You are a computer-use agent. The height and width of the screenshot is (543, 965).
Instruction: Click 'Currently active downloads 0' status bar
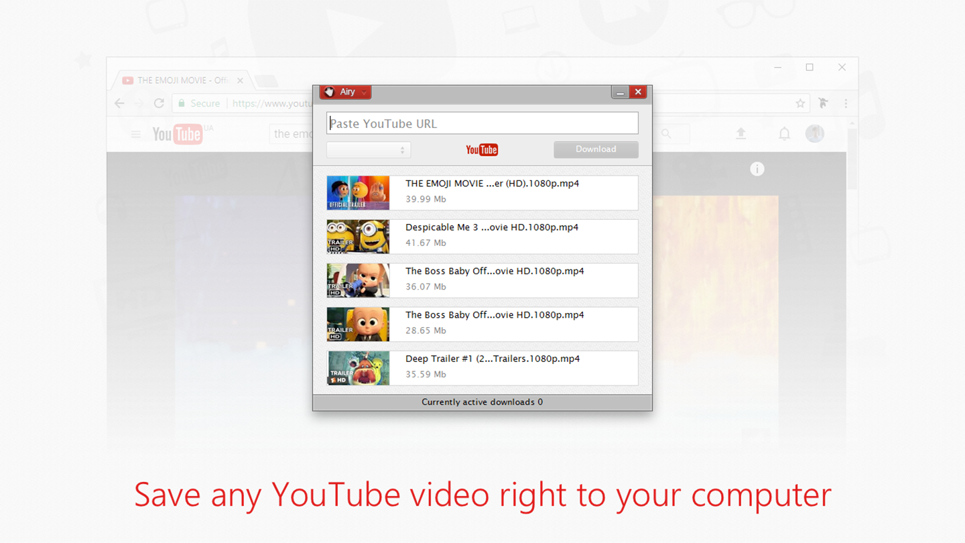[482, 402]
